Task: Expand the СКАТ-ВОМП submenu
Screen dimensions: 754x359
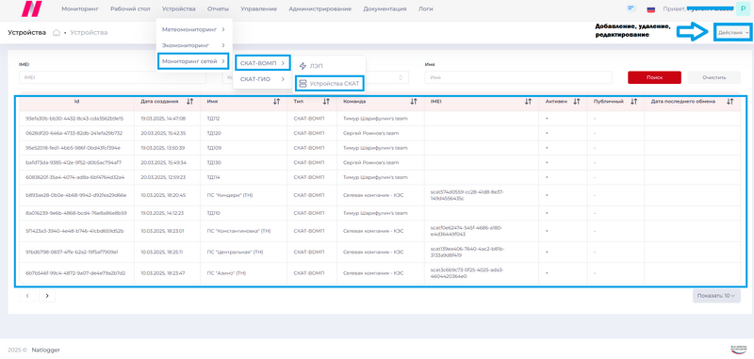Action: (263, 62)
